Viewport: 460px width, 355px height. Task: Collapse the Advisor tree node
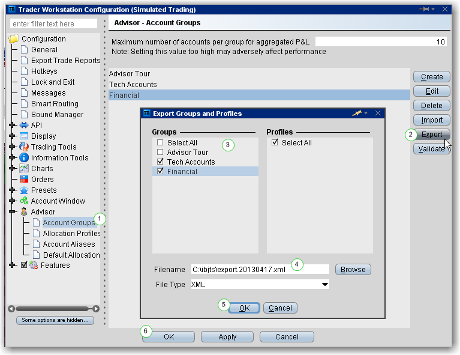13,212
